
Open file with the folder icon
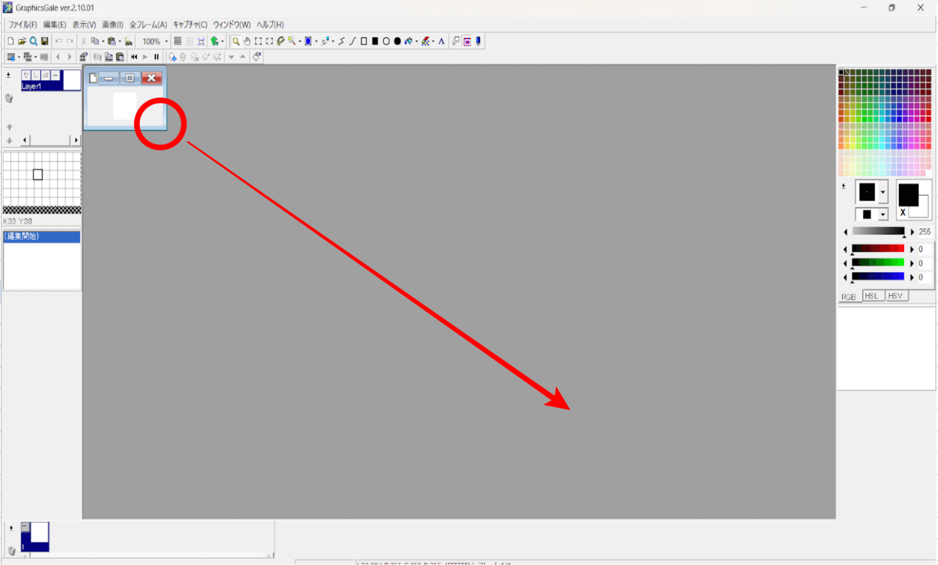(22, 41)
